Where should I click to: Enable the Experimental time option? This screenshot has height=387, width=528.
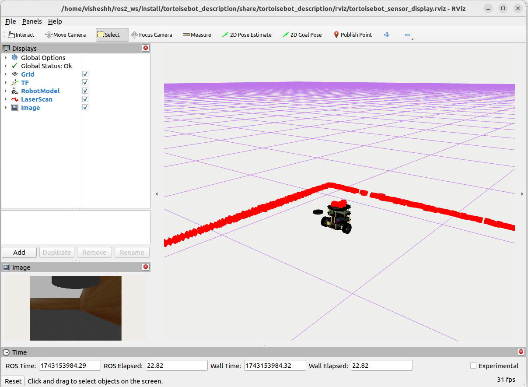(x=474, y=366)
